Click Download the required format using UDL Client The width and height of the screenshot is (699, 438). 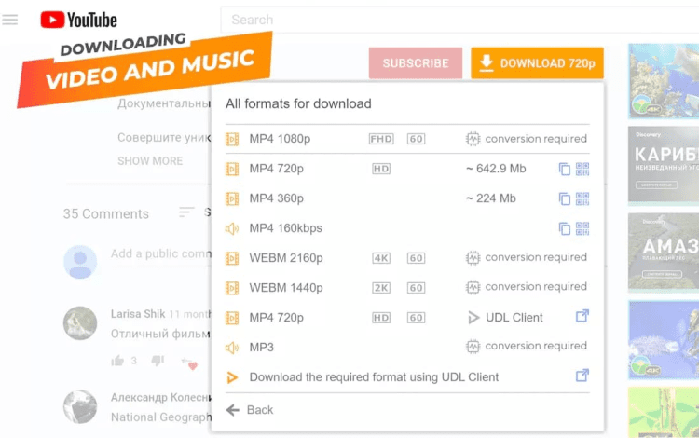374,377
